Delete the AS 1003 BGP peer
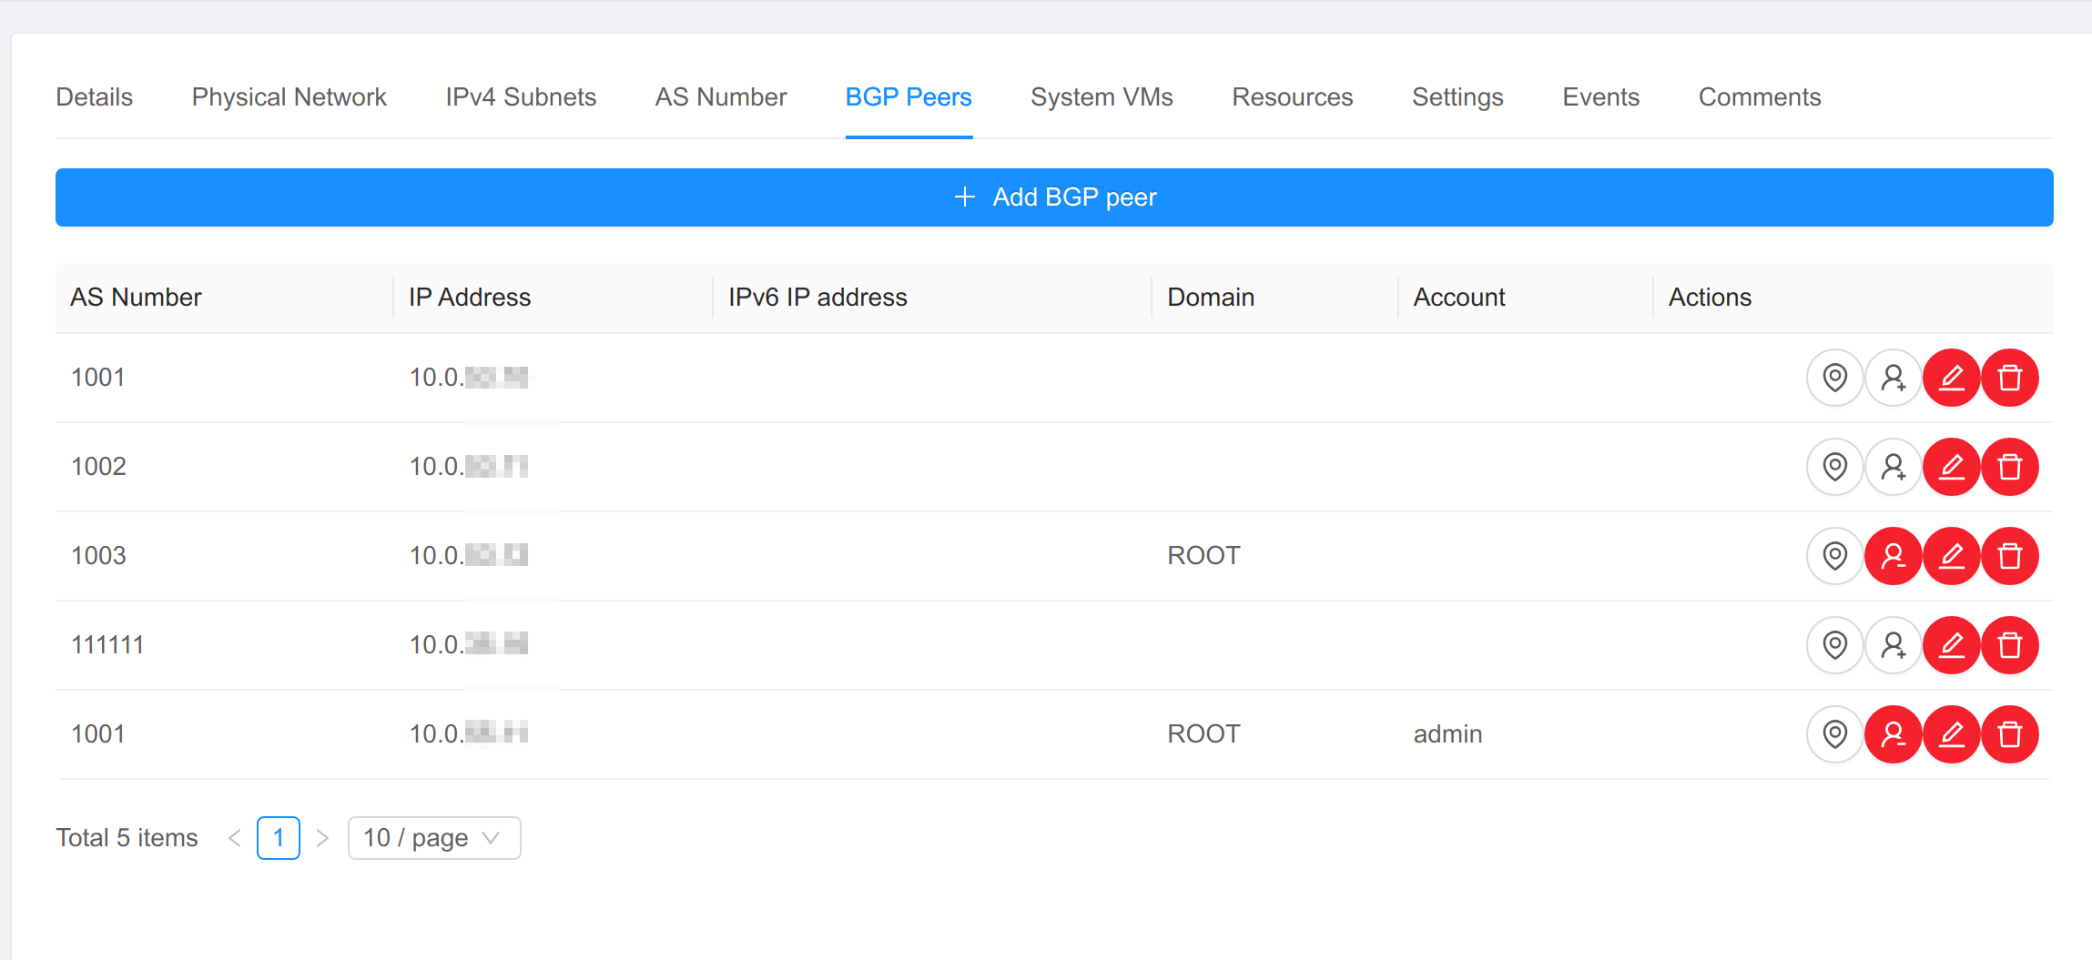The height and width of the screenshot is (960, 2092). [x=2010, y=556]
